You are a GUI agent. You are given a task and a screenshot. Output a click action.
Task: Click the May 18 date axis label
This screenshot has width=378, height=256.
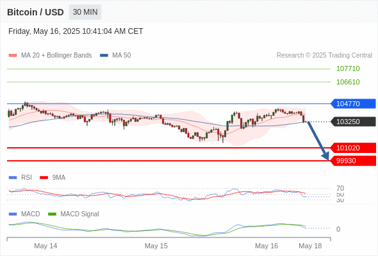tap(310, 246)
